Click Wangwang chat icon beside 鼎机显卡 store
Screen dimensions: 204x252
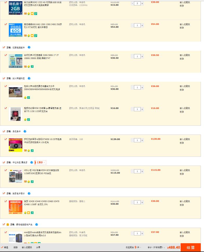[x=25, y=131]
